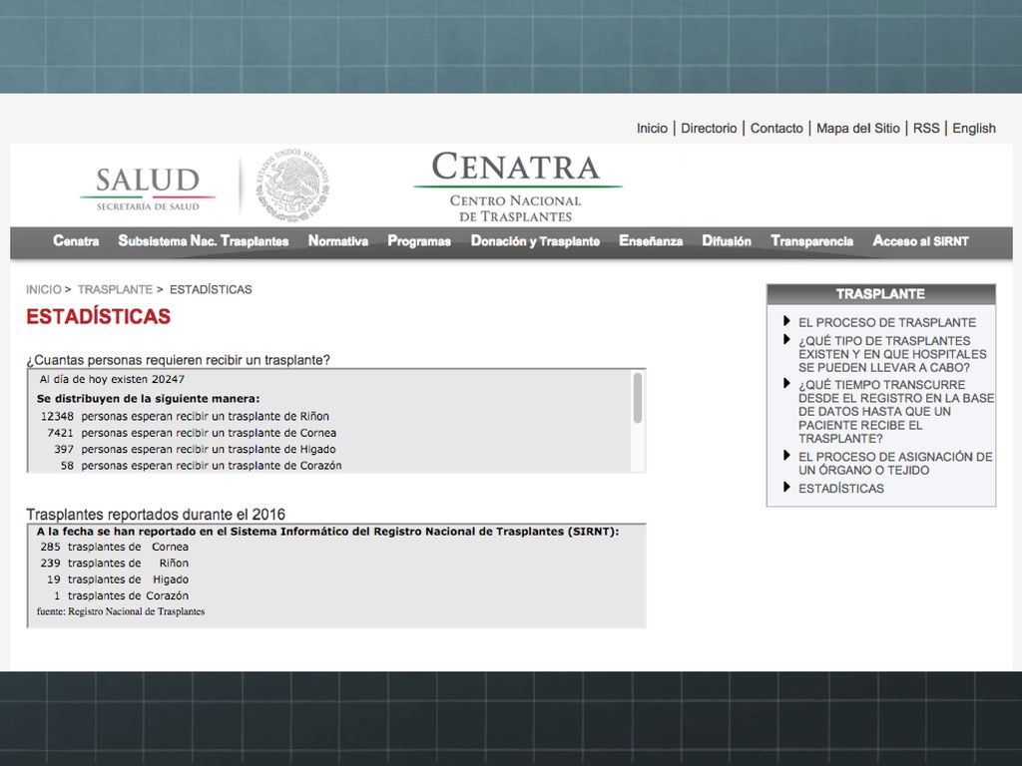Go to INICIO breadcrumb
This screenshot has width=1022, height=766.
44,289
